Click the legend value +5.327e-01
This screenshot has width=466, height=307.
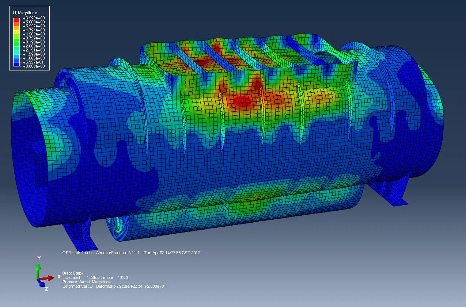(33, 62)
